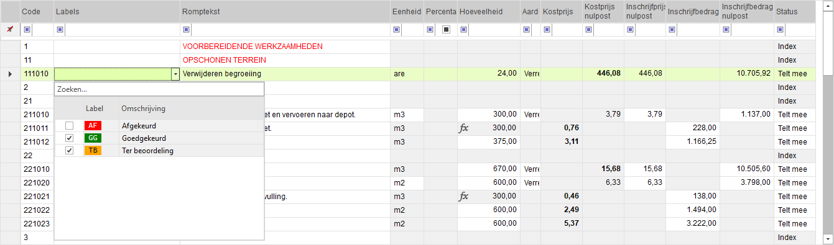Click the red AF label badge

coord(93,126)
